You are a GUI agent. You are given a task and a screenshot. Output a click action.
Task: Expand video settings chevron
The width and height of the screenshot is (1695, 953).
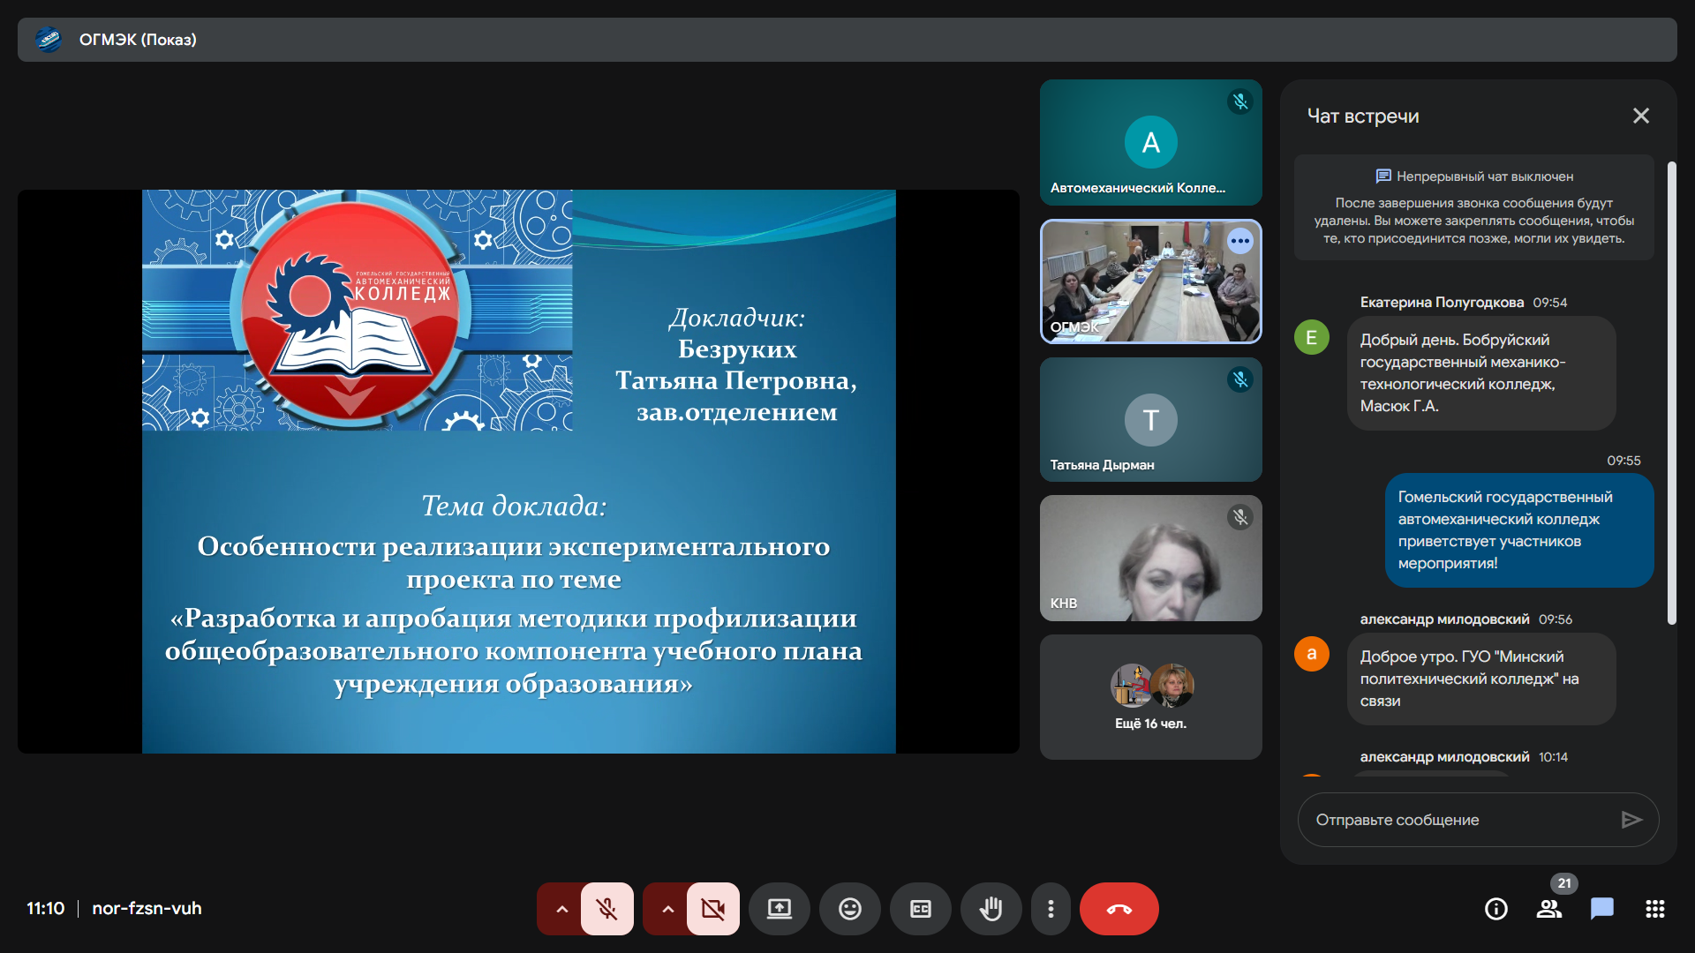(667, 909)
